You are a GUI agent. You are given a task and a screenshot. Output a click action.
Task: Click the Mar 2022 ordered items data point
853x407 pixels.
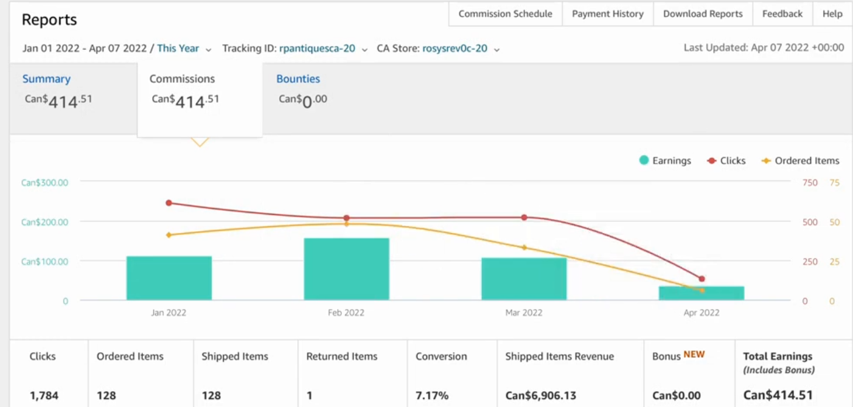[x=524, y=248]
